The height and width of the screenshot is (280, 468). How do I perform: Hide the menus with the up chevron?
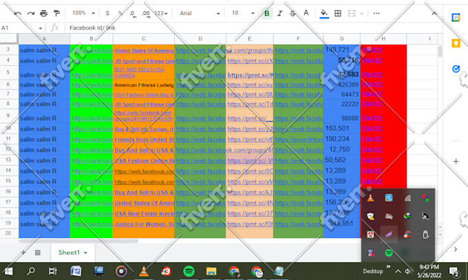[434, 14]
